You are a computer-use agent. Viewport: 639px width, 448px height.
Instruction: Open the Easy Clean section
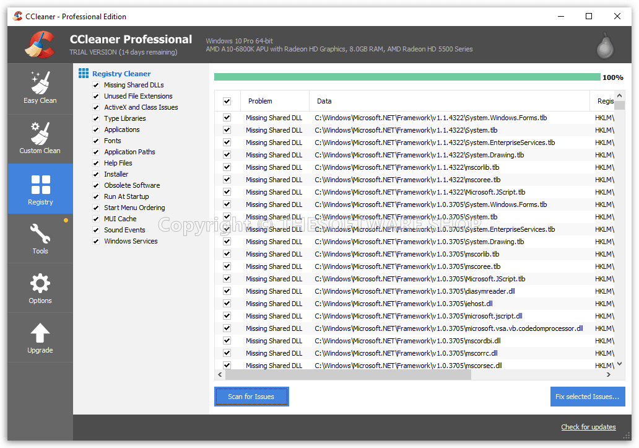pyautogui.click(x=40, y=89)
